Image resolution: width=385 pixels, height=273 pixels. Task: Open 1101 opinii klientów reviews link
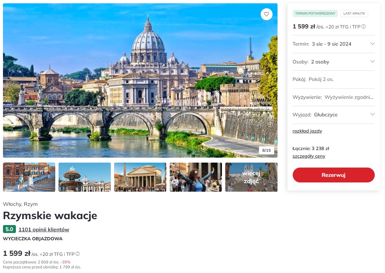coord(44,230)
